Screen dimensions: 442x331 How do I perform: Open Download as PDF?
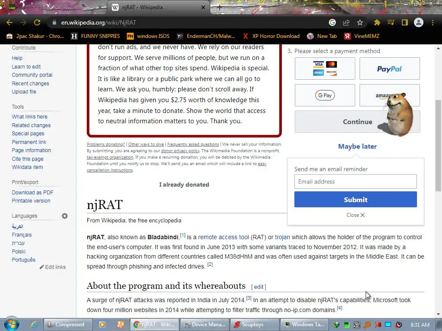point(32,193)
